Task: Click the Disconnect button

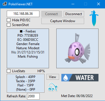Action: point(74,14)
